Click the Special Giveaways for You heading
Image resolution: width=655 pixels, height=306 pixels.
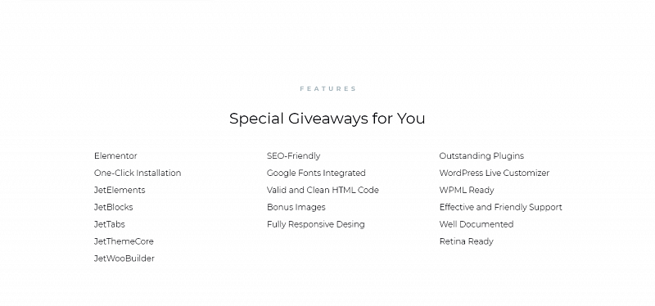coord(327,119)
